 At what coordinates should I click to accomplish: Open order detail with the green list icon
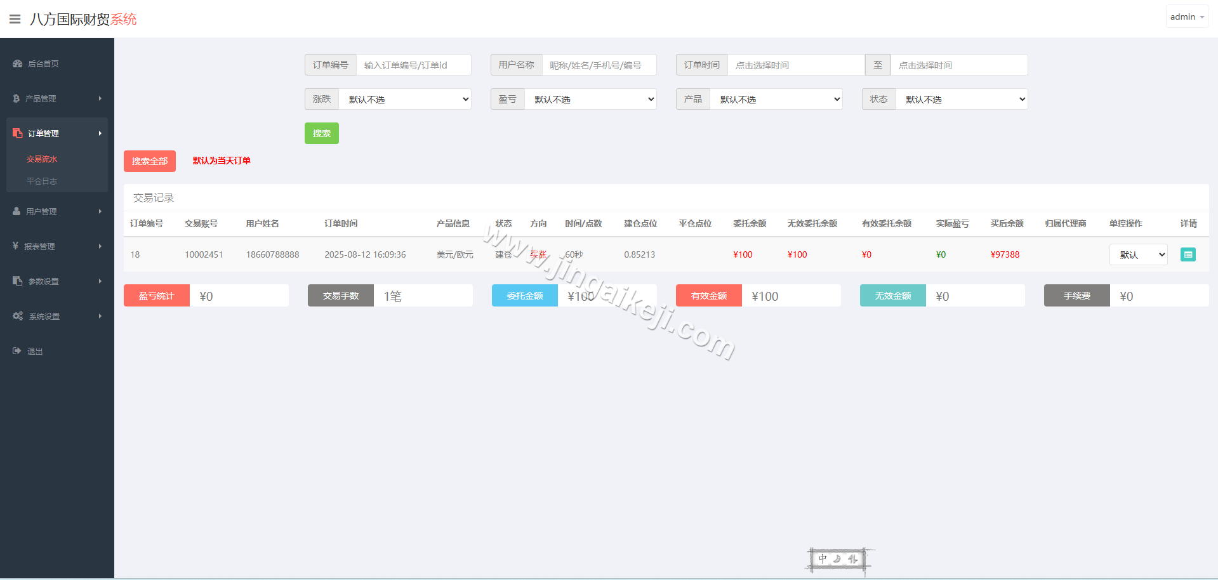[x=1188, y=254]
